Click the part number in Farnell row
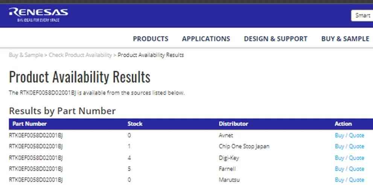 click(36, 169)
